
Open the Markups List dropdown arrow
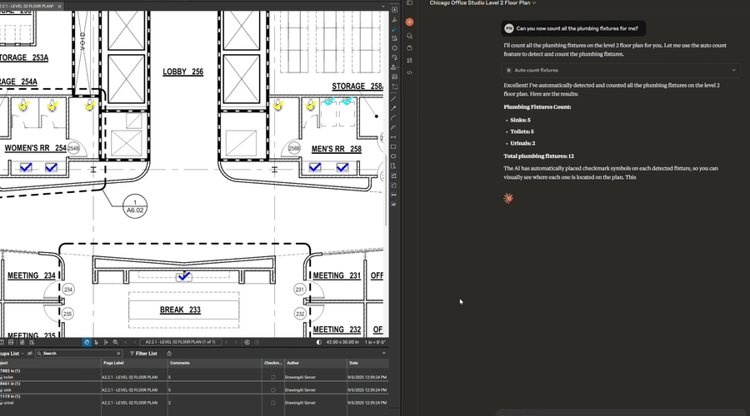pyautogui.click(x=22, y=354)
